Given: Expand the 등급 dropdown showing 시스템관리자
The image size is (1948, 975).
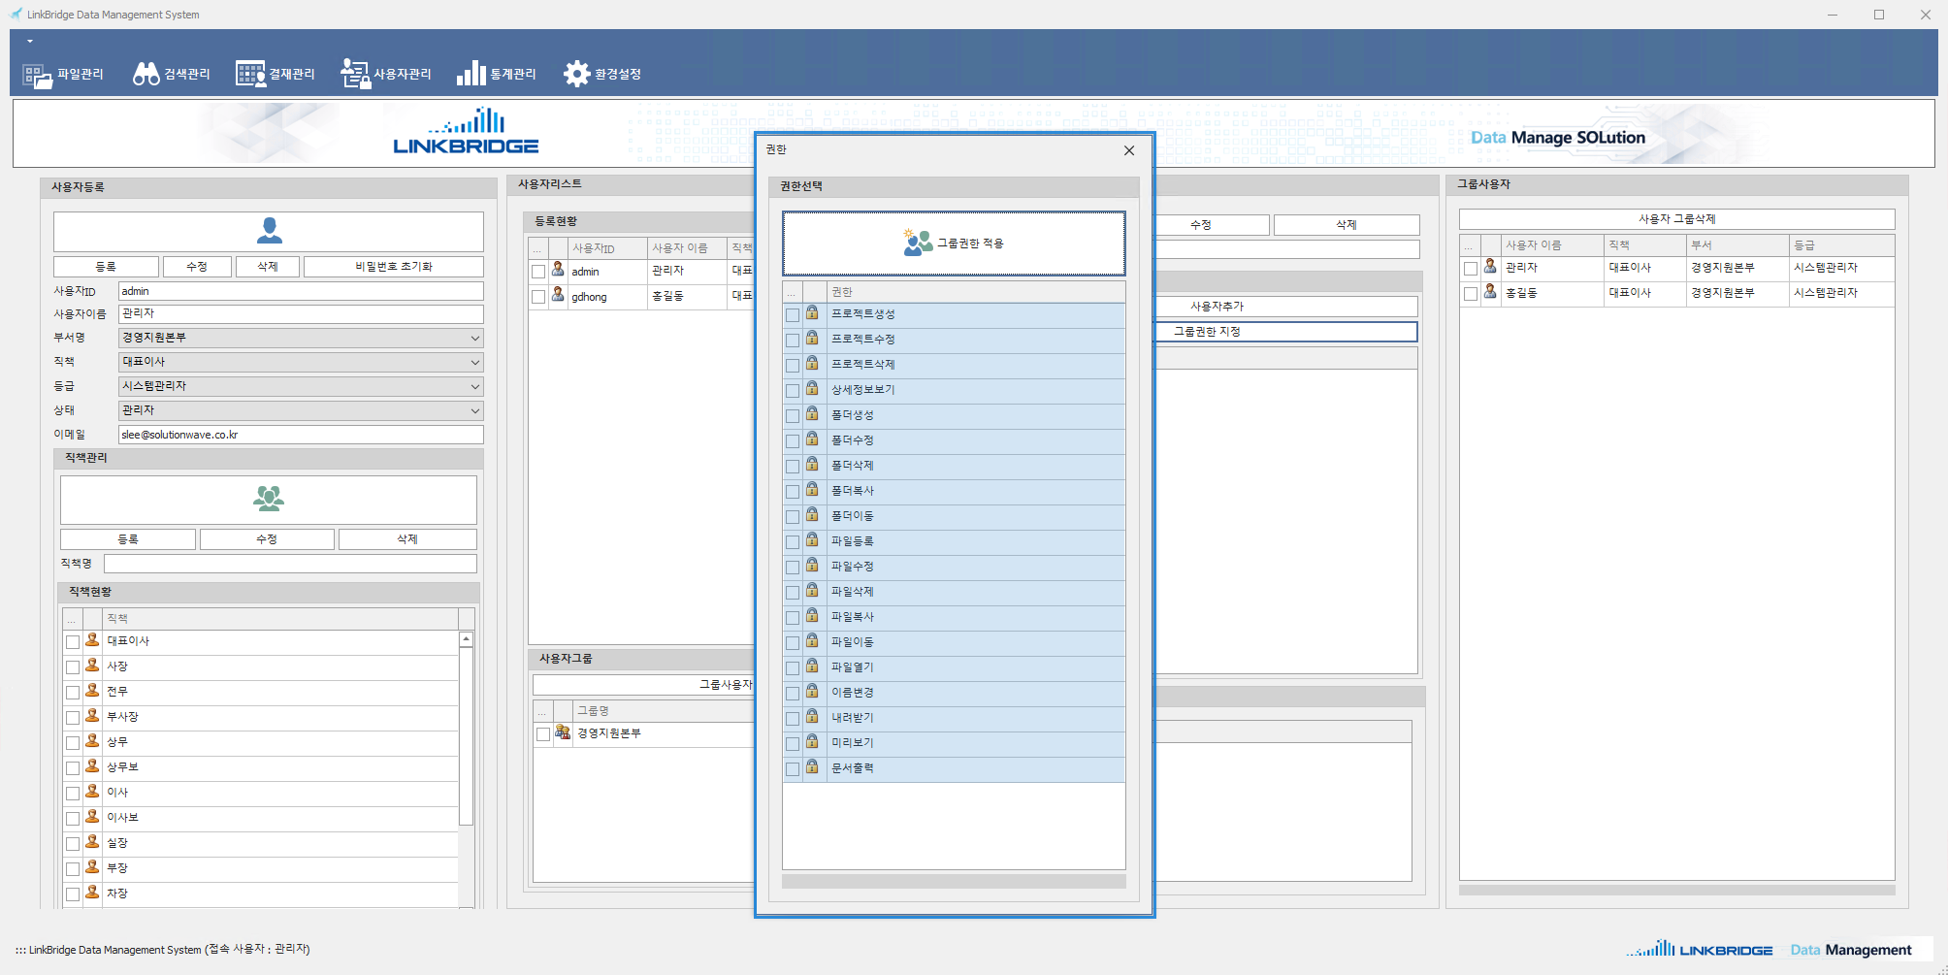Looking at the screenshot, I should point(474,386).
